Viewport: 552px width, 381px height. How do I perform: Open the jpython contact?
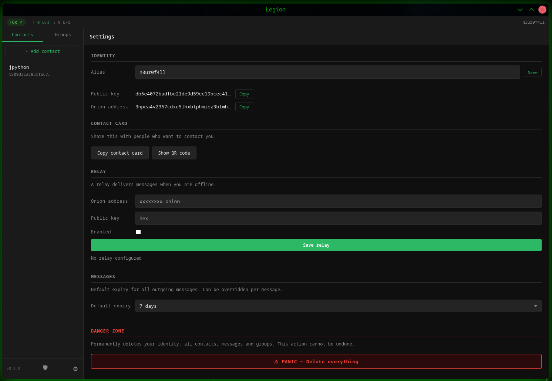(43, 70)
